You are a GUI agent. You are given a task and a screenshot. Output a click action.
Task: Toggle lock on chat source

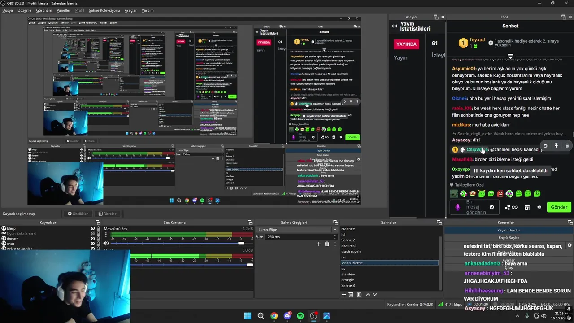click(98, 244)
